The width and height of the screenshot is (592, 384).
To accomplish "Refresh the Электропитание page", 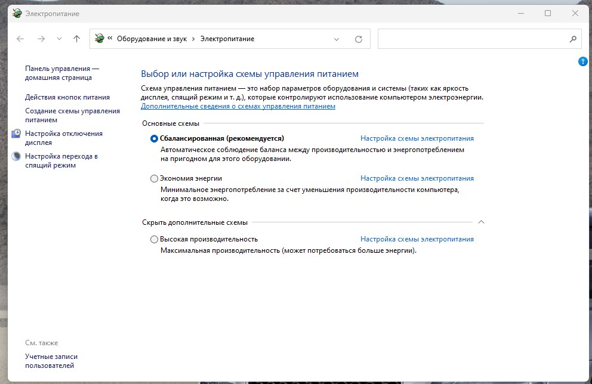I will tap(359, 39).
